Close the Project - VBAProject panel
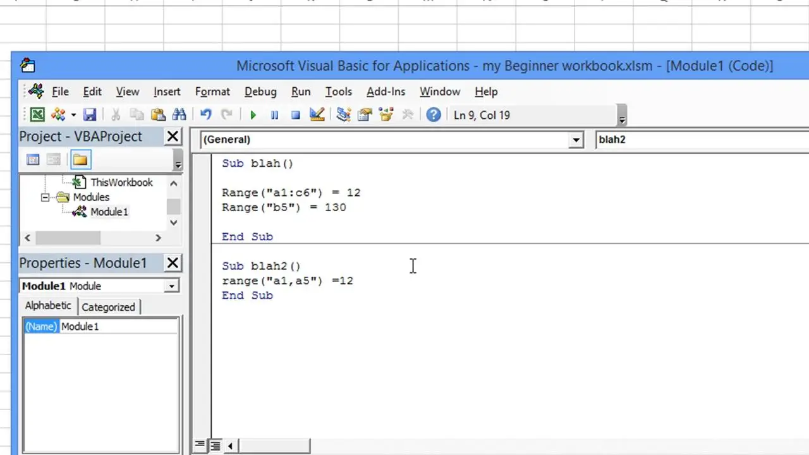The image size is (809, 455). pyautogui.click(x=173, y=136)
